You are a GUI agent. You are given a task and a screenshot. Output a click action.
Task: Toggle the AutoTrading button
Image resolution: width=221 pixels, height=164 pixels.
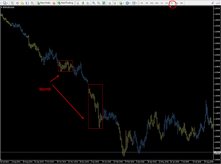[x=65, y=3]
